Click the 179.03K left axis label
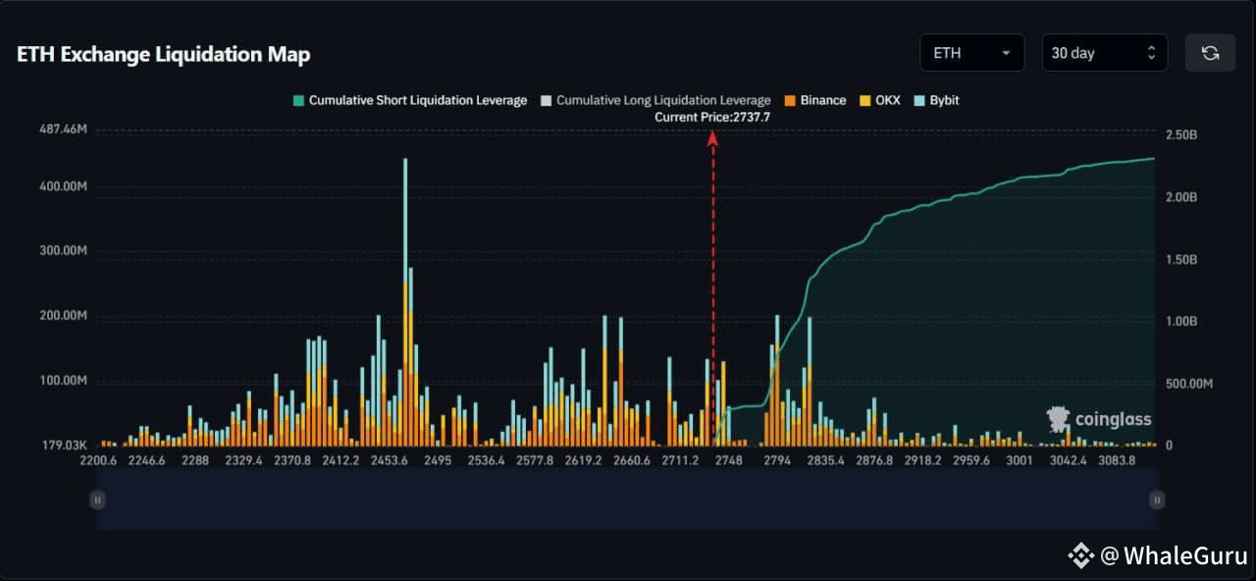This screenshot has height=581, width=1256. point(64,445)
